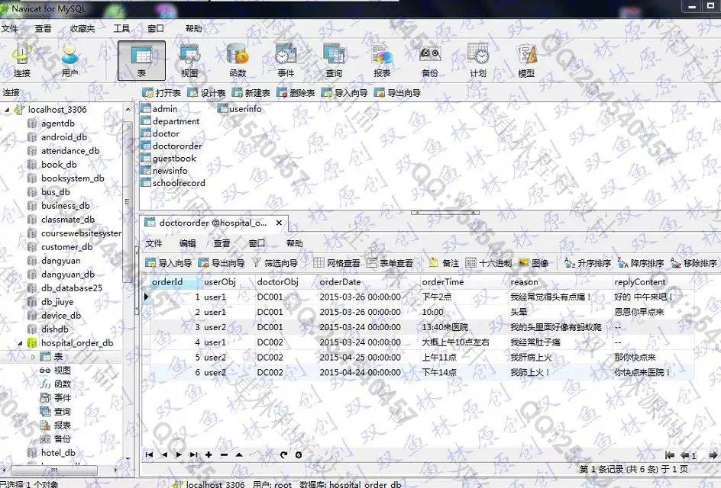Open the 用户 (User) manager icon
The height and width of the screenshot is (488, 721).
tap(70, 59)
